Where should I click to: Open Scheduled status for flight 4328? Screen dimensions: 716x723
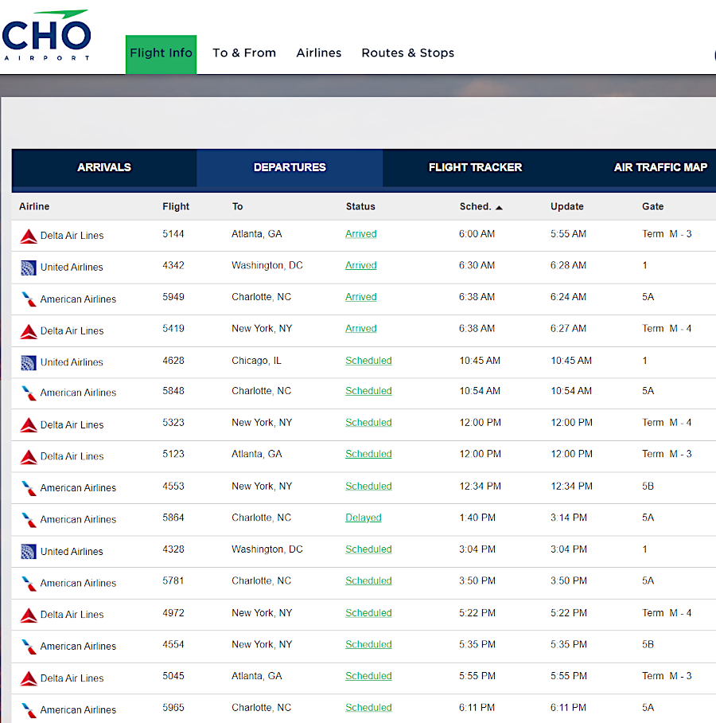[368, 549]
